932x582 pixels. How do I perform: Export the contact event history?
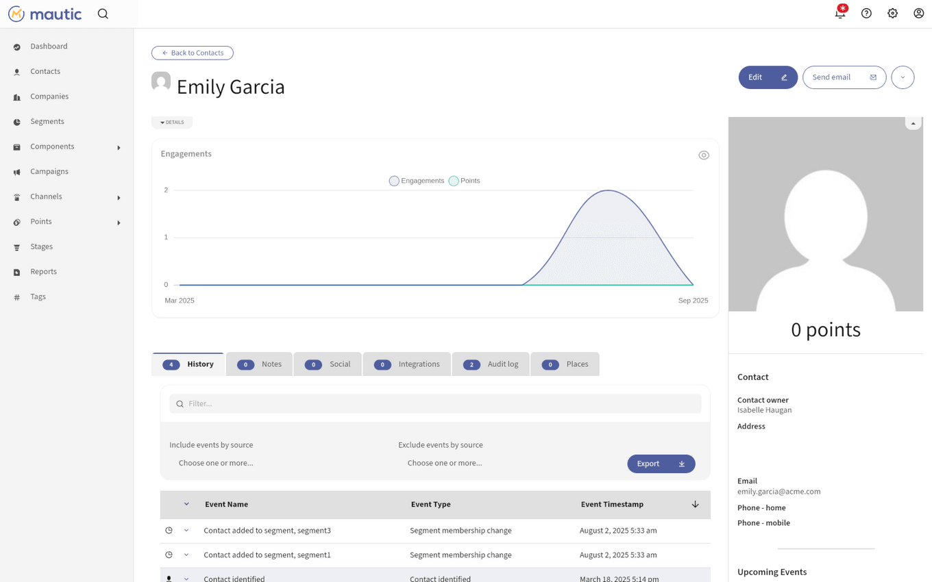point(660,464)
